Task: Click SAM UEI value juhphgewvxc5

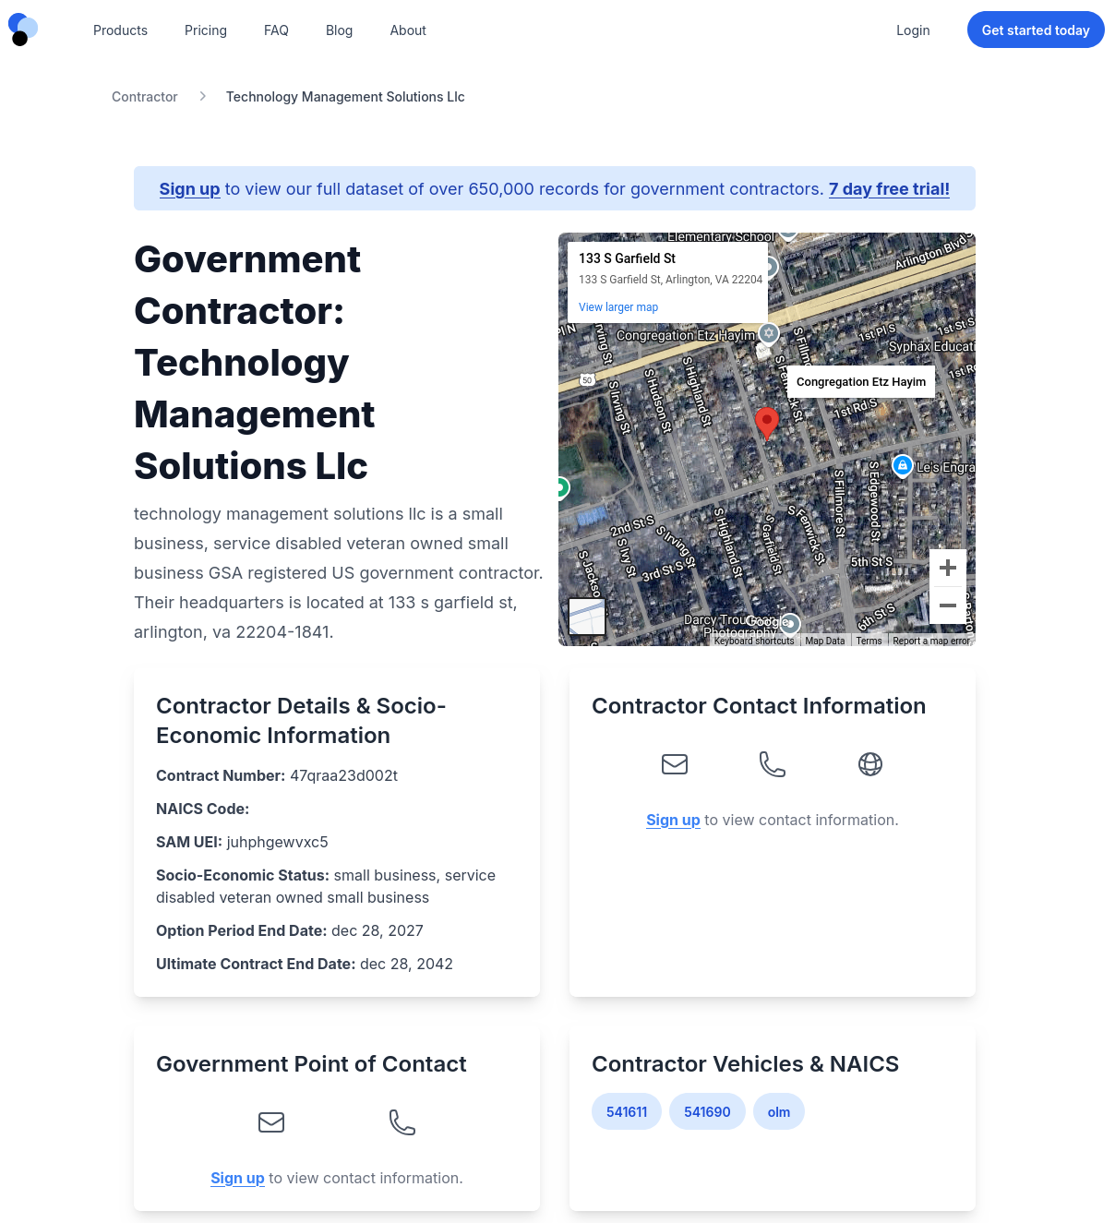Action: point(277,842)
